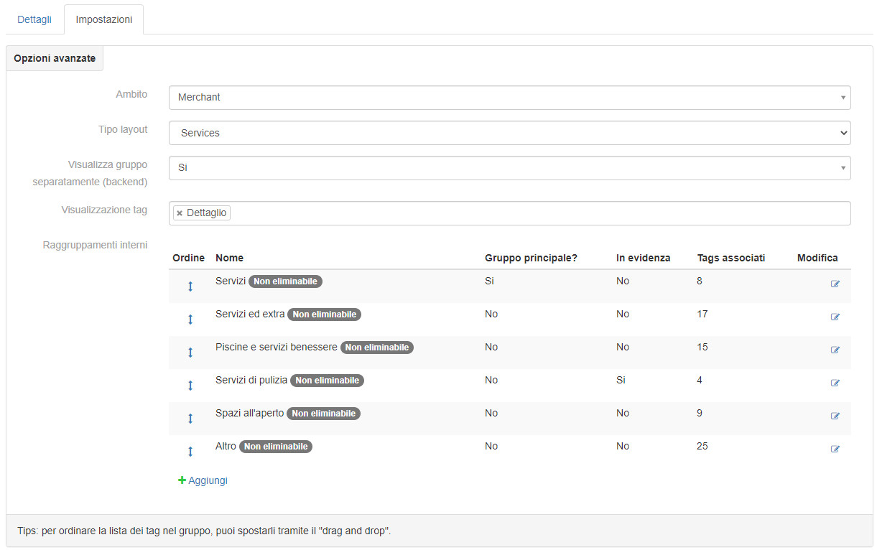Click the Modifica column header
877x550 pixels.
817,258
